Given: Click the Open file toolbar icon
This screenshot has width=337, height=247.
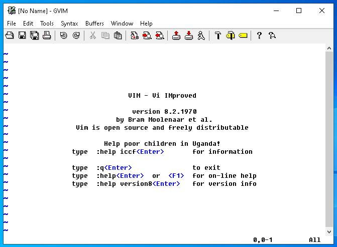Looking at the screenshot, I should point(10,36).
